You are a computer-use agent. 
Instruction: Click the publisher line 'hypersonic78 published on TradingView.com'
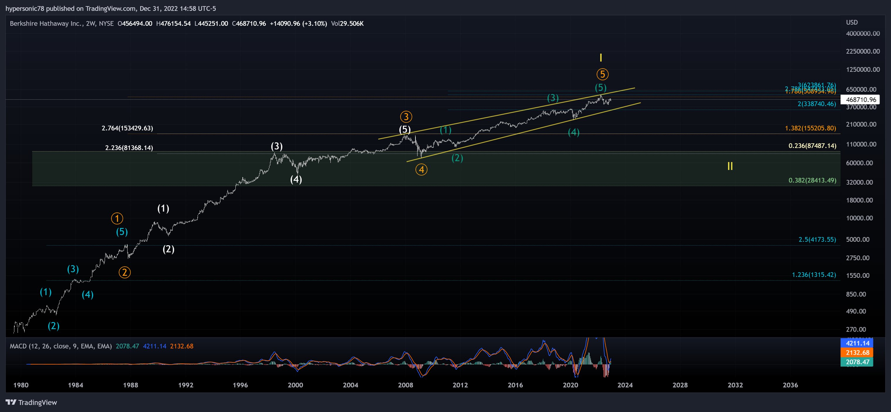coord(71,8)
